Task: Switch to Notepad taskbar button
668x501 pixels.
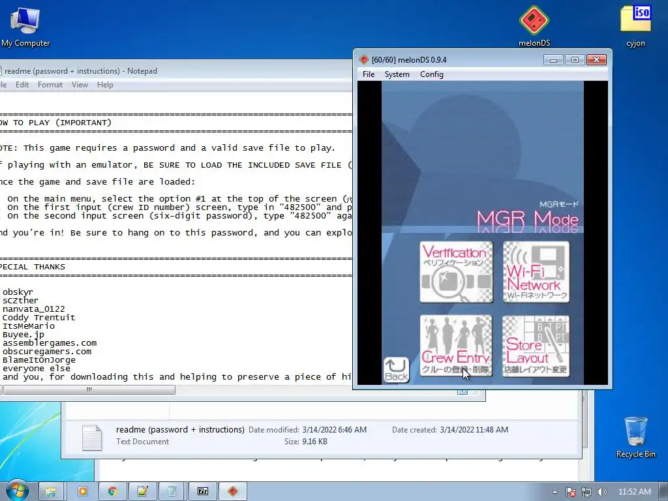Action: [x=172, y=492]
